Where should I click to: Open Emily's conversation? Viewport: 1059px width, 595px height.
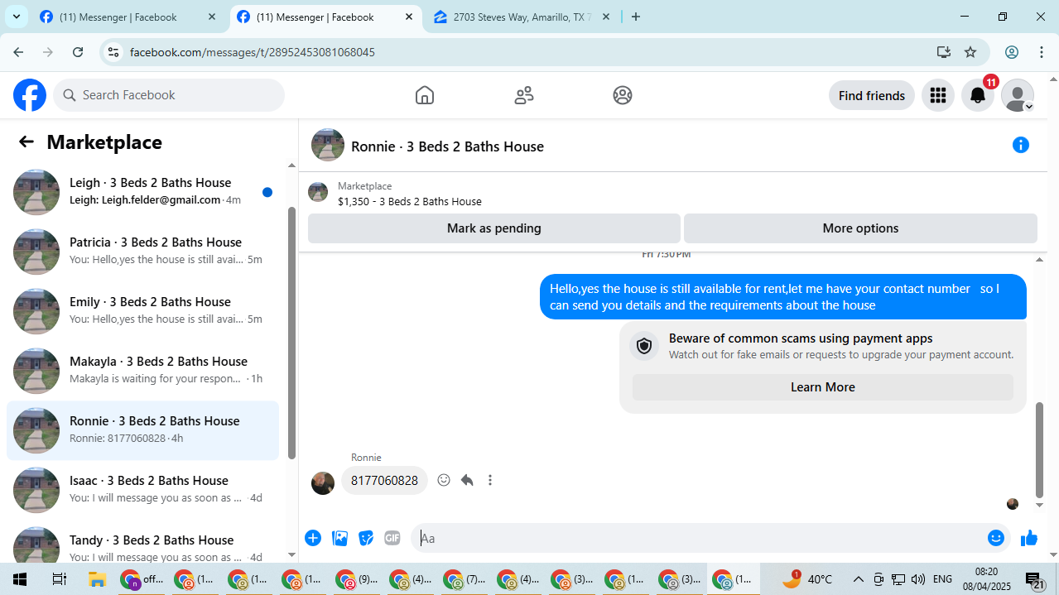142,311
